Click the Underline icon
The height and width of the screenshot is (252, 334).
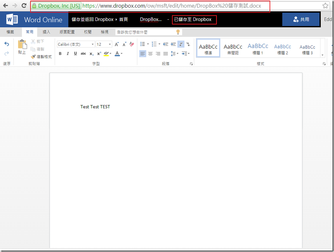click(x=75, y=54)
